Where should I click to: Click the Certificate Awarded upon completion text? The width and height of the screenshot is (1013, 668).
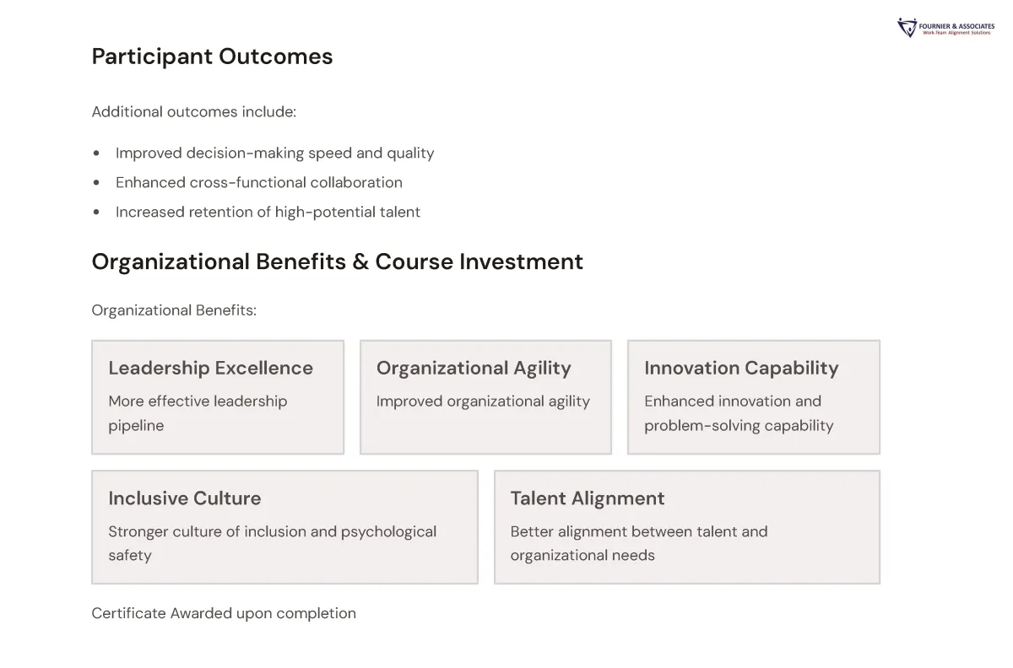[224, 613]
